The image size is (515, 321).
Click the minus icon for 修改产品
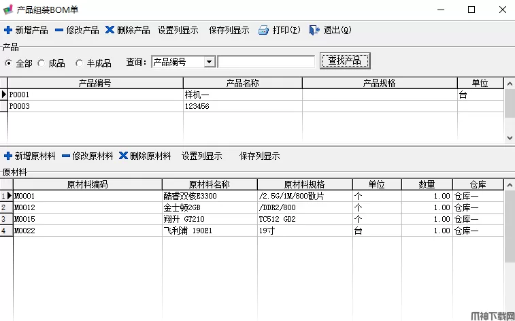tap(59, 30)
